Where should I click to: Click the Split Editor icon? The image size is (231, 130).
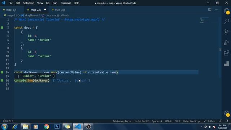pos(210,10)
